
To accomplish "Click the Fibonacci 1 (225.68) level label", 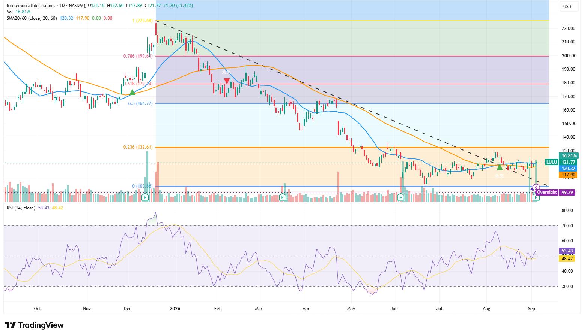I will pos(143,21).
